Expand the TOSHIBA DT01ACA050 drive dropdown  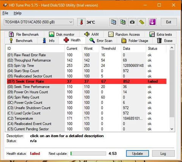pos(39,22)
